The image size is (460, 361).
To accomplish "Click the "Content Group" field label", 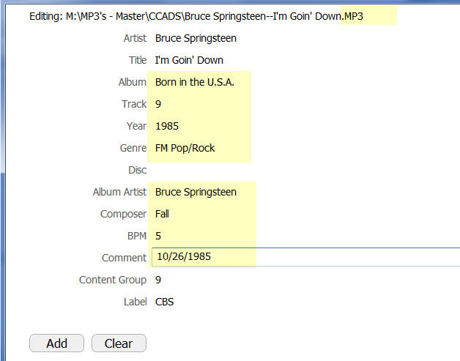I will pyautogui.click(x=113, y=280).
